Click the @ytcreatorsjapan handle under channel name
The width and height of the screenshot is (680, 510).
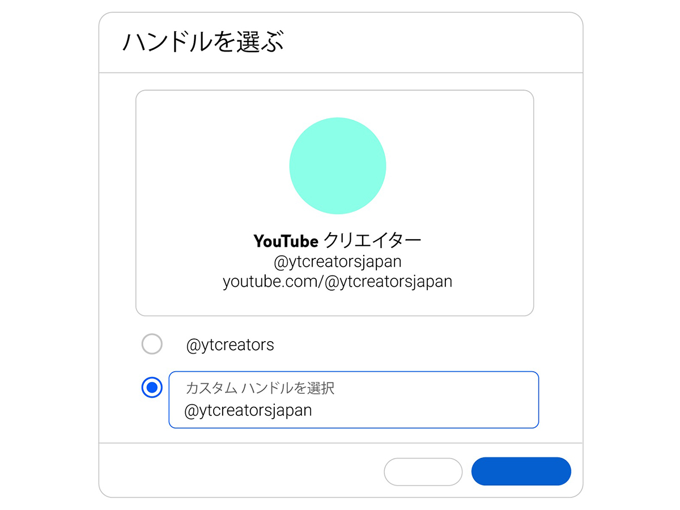tap(337, 261)
